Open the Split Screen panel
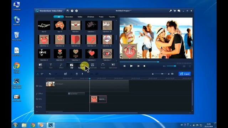Image resolution: width=228 pixels, height=128 pixels. (x=113, y=66)
